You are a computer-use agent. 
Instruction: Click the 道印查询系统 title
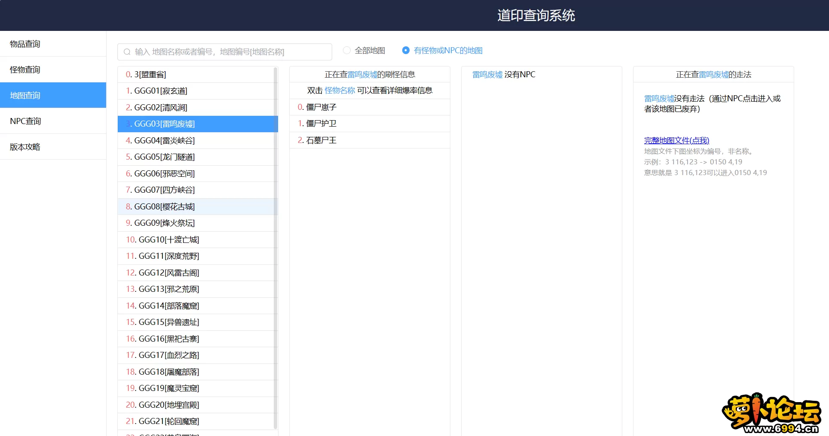click(x=536, y=15)
